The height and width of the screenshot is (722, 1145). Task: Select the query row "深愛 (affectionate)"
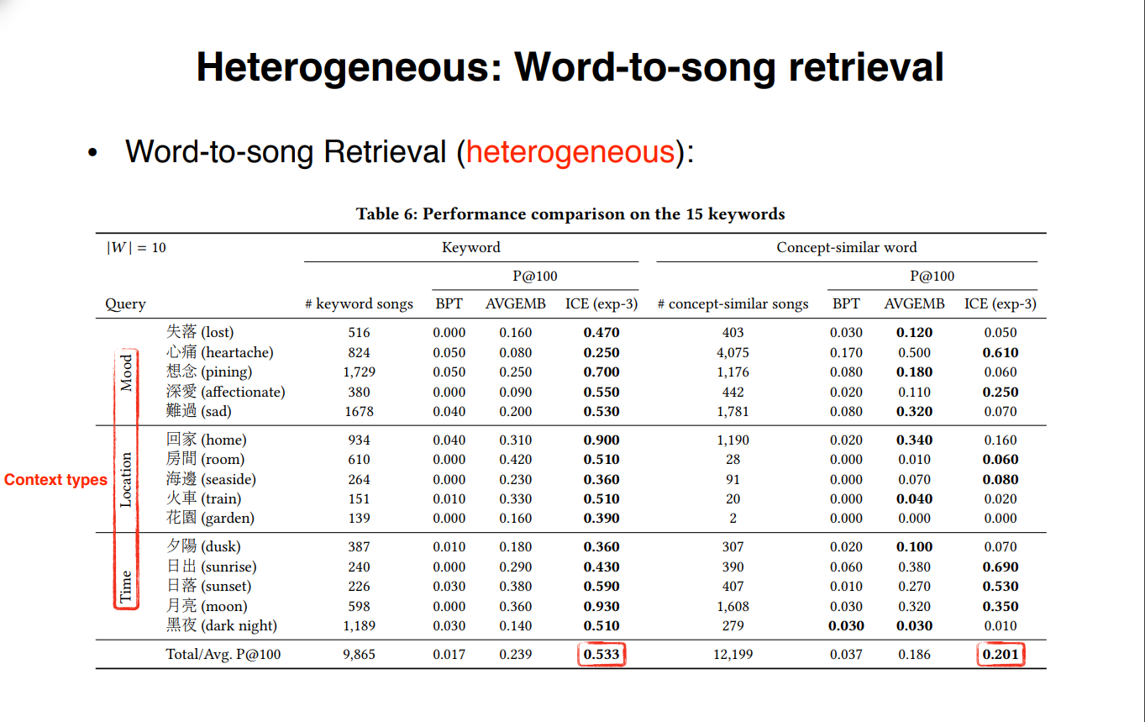coord(226,392)
